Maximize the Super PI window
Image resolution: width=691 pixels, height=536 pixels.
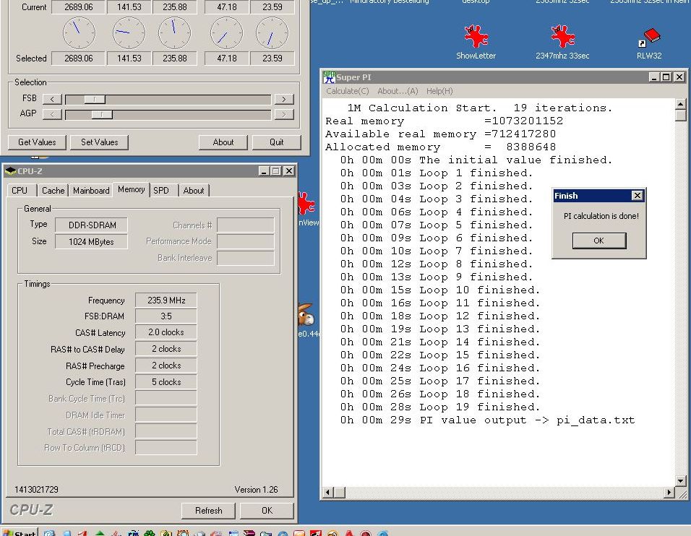click(666, 77)
